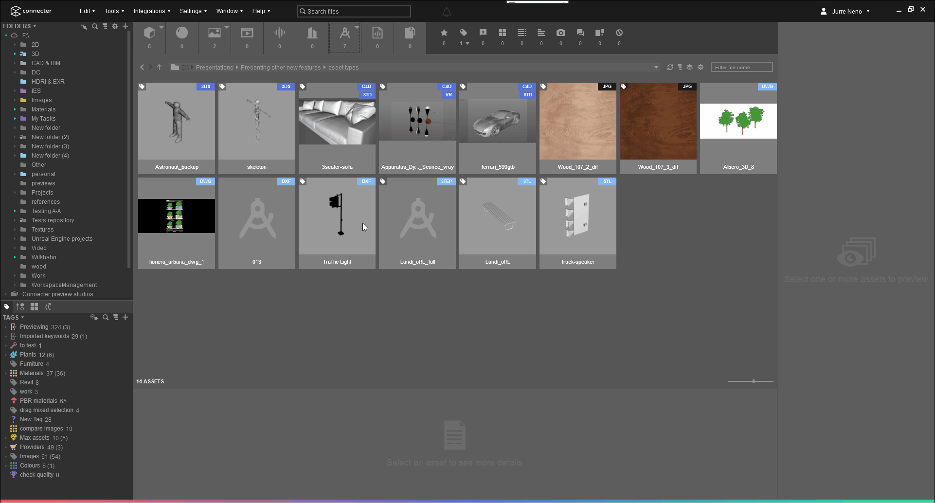Click the camera filter icon in filter bar
The image size is (935, 503).
[x=560, y=33]
